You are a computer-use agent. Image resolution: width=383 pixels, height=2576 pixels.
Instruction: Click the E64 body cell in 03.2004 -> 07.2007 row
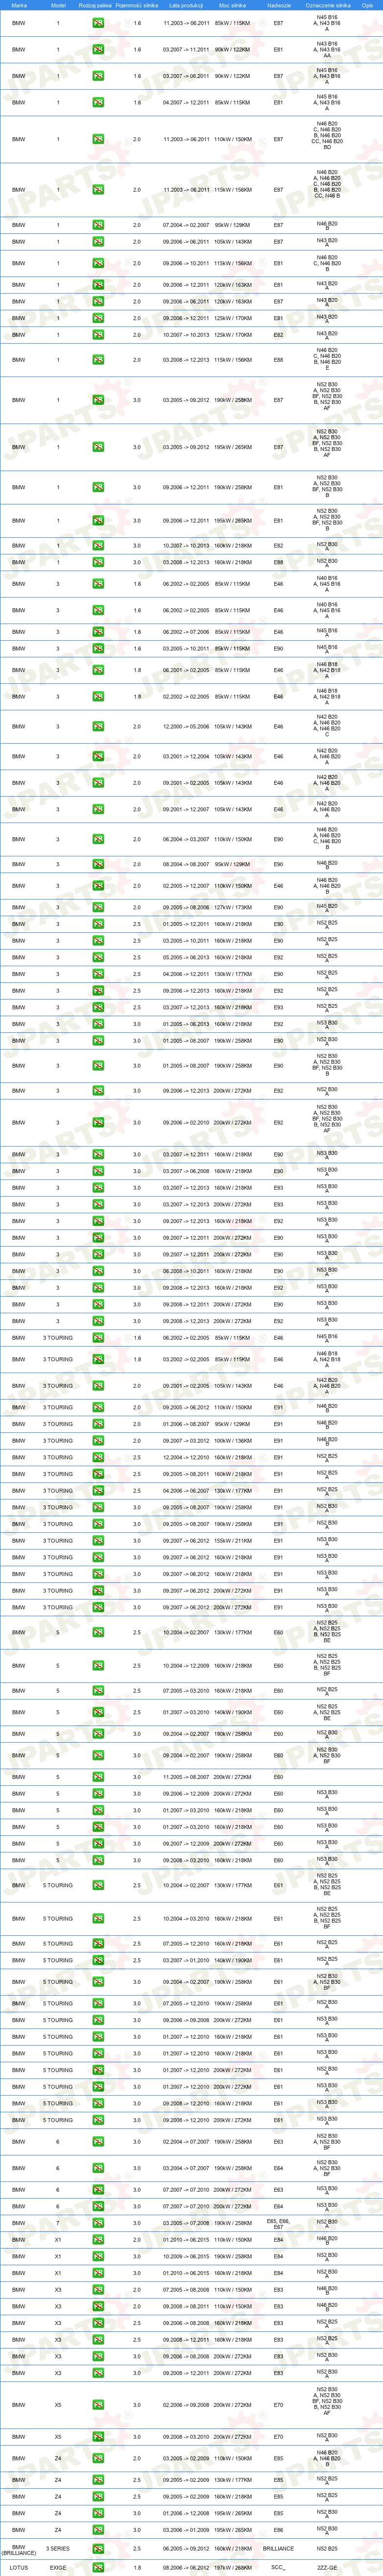pos(278,2169)
